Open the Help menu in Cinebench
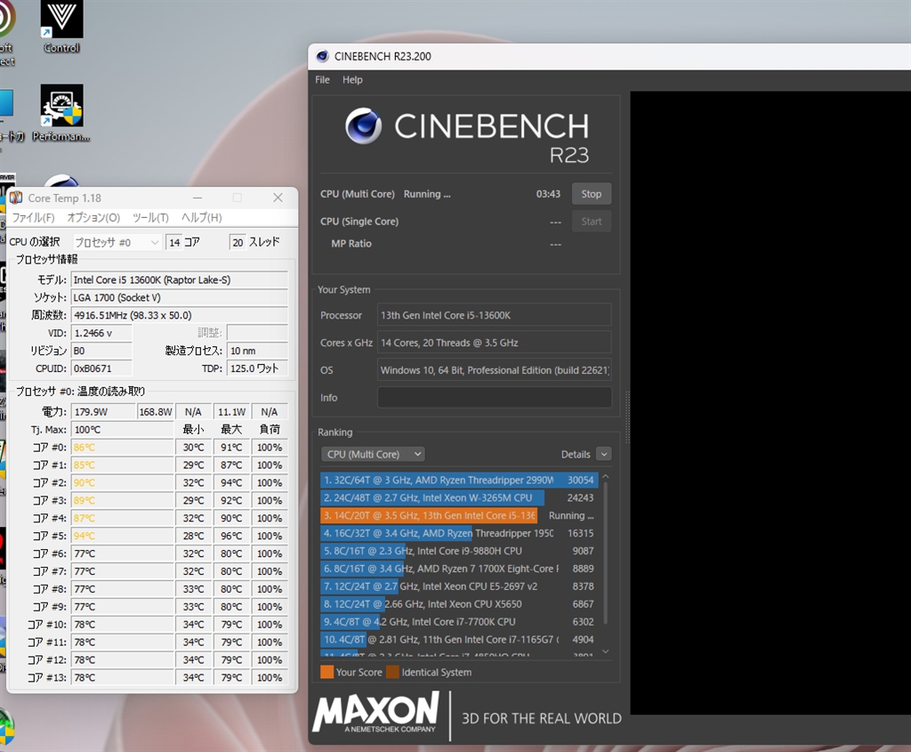Viewport: 911px width, 752px height. [352, 79]
